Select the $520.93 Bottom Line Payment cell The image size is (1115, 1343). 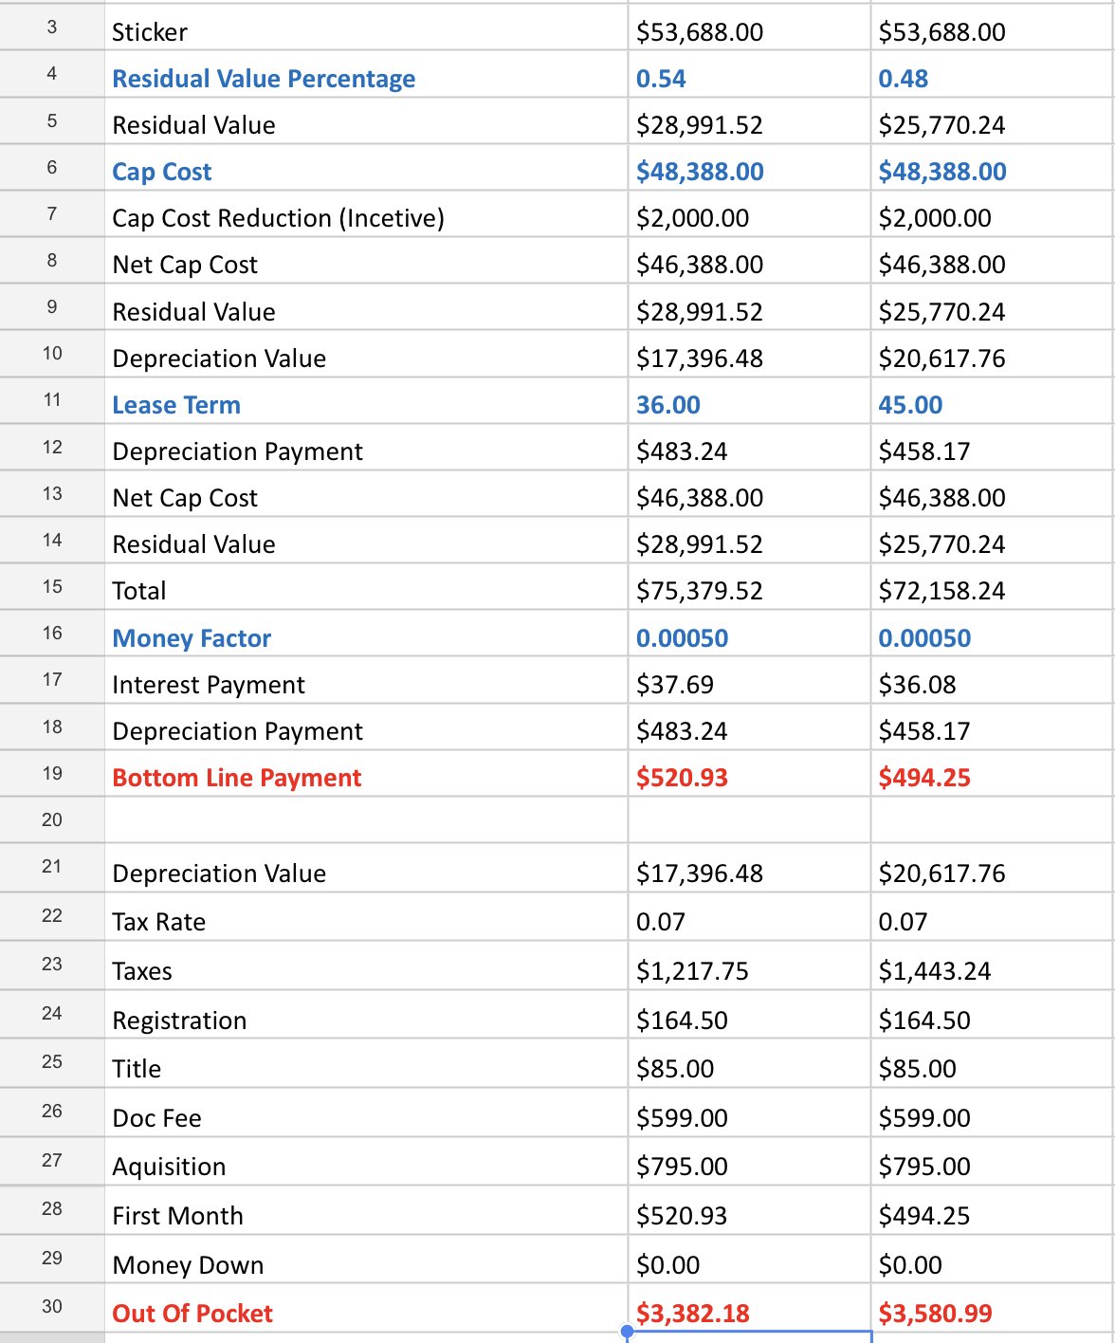749,774
